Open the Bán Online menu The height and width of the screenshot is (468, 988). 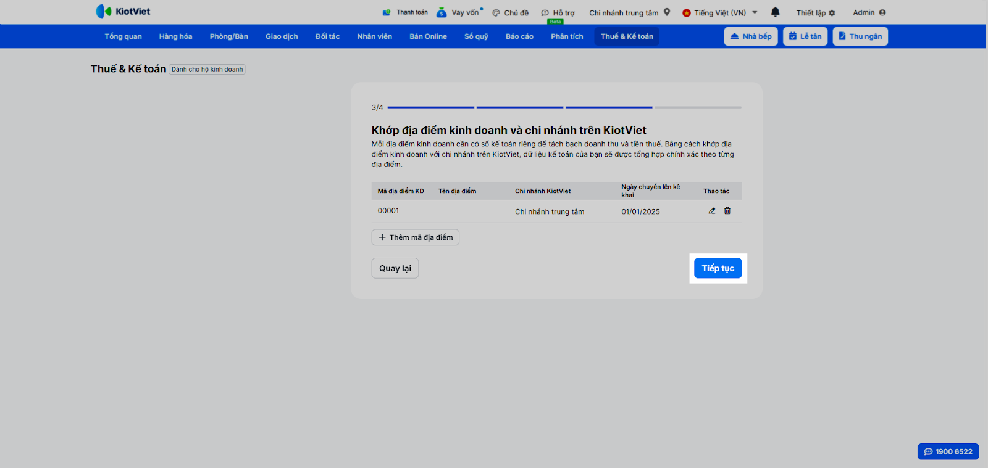point(428,36)
